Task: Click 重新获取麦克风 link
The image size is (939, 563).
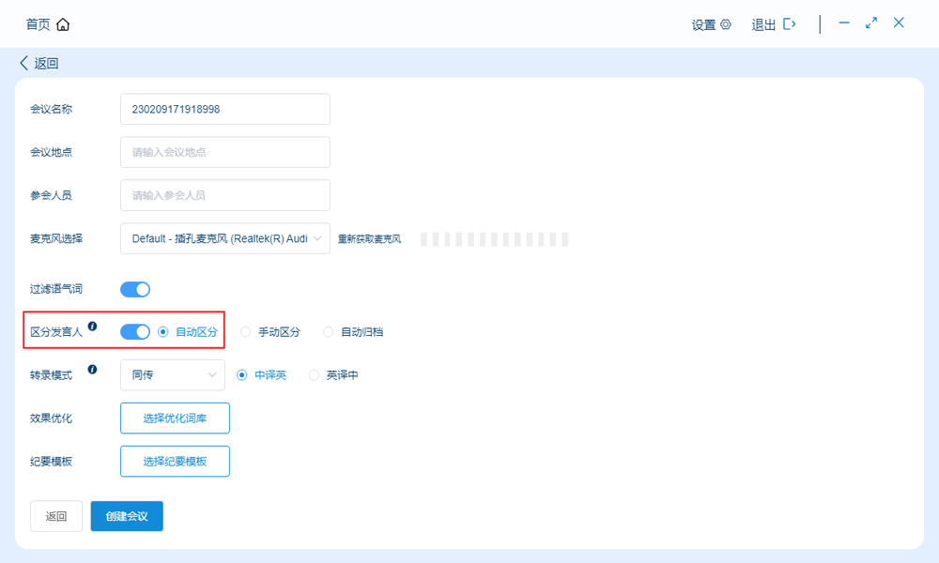Action: [x=369, y=239]
